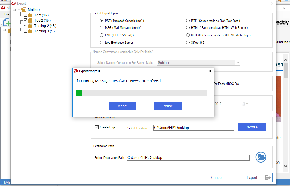
Task: Select the Test2 (46) tree item
Action: coord(42,20)
